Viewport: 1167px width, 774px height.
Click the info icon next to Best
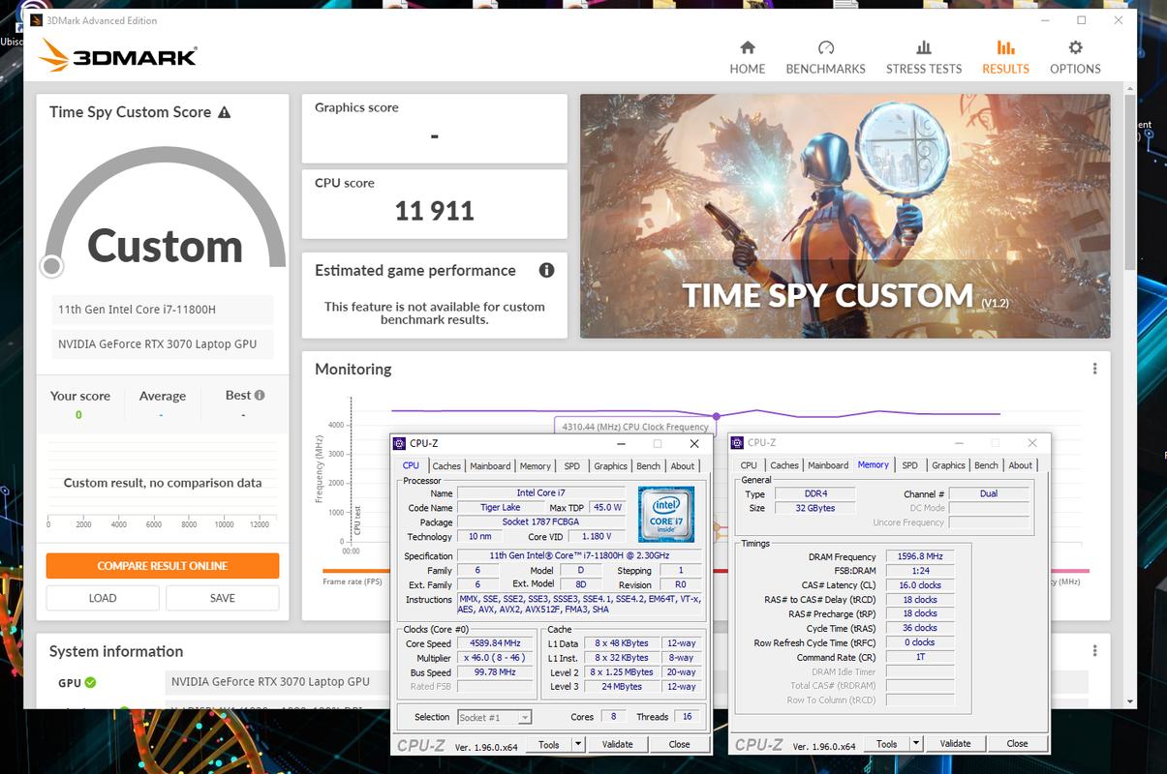click(x=260, y=395)
